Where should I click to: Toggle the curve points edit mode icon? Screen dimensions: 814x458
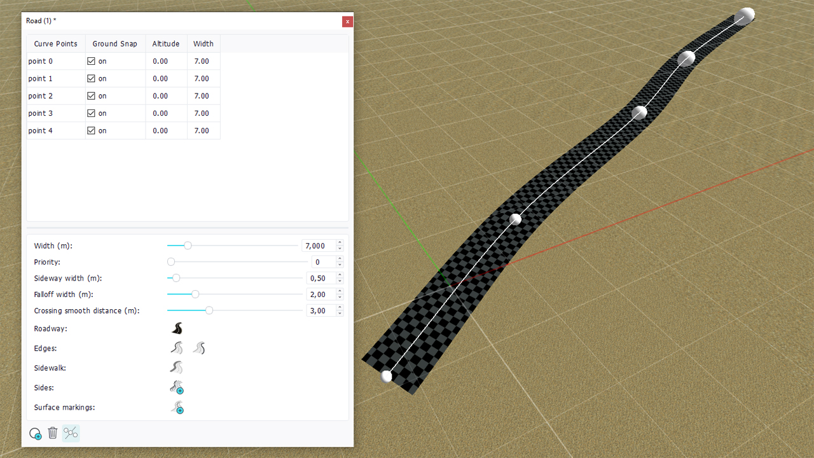[x=71, y=433]
